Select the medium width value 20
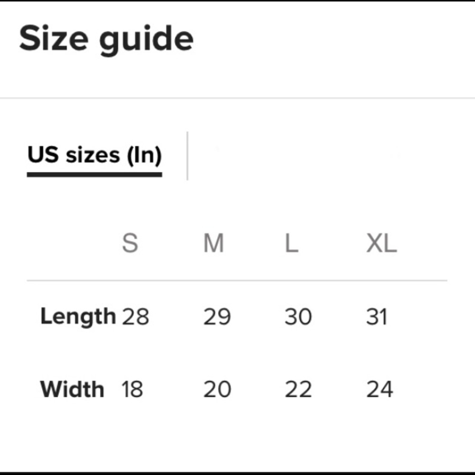Viewport: 475px width, 475px height. 217,389
